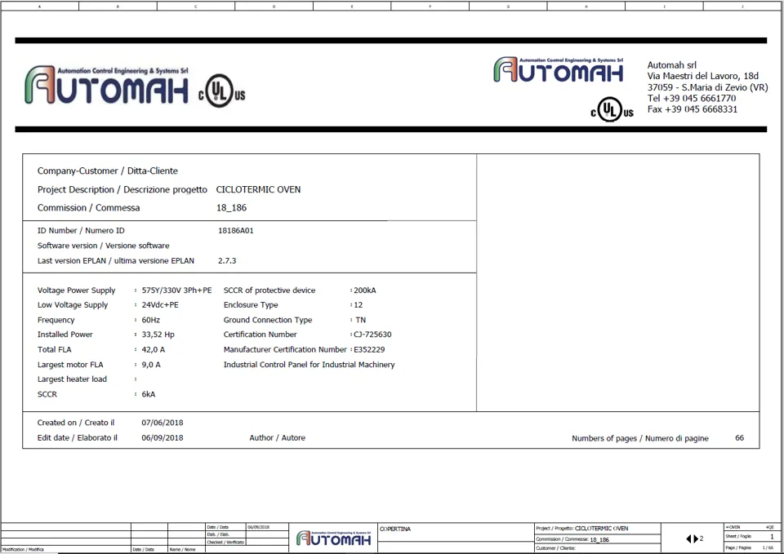Click the 'Voltage Power Supply' label

pos(76,290)
